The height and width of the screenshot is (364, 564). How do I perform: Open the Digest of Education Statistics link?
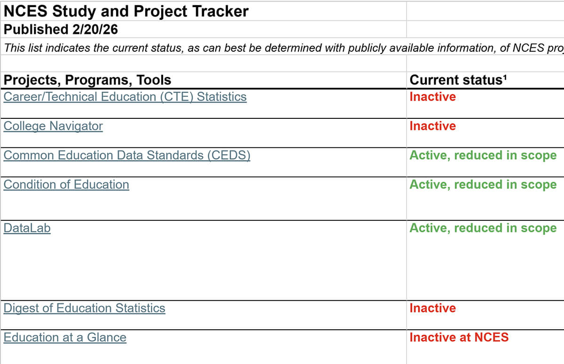pyautogui.click(x=85, y=308)
